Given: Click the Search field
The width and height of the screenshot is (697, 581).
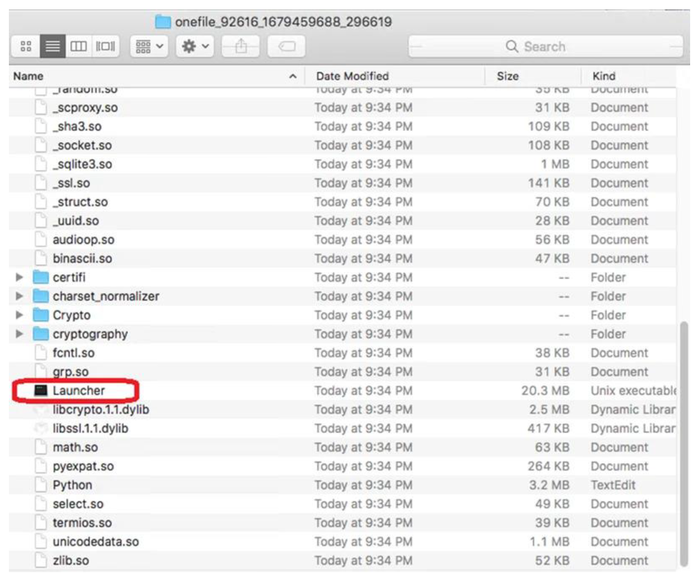Looking at the screenshot, I should pyautogui.click(x=545, y=46).
